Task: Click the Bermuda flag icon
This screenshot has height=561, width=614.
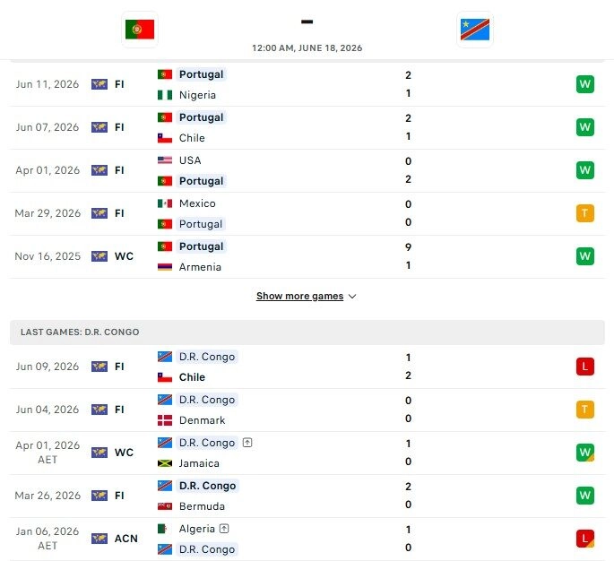Action: [x=165, y=506]
